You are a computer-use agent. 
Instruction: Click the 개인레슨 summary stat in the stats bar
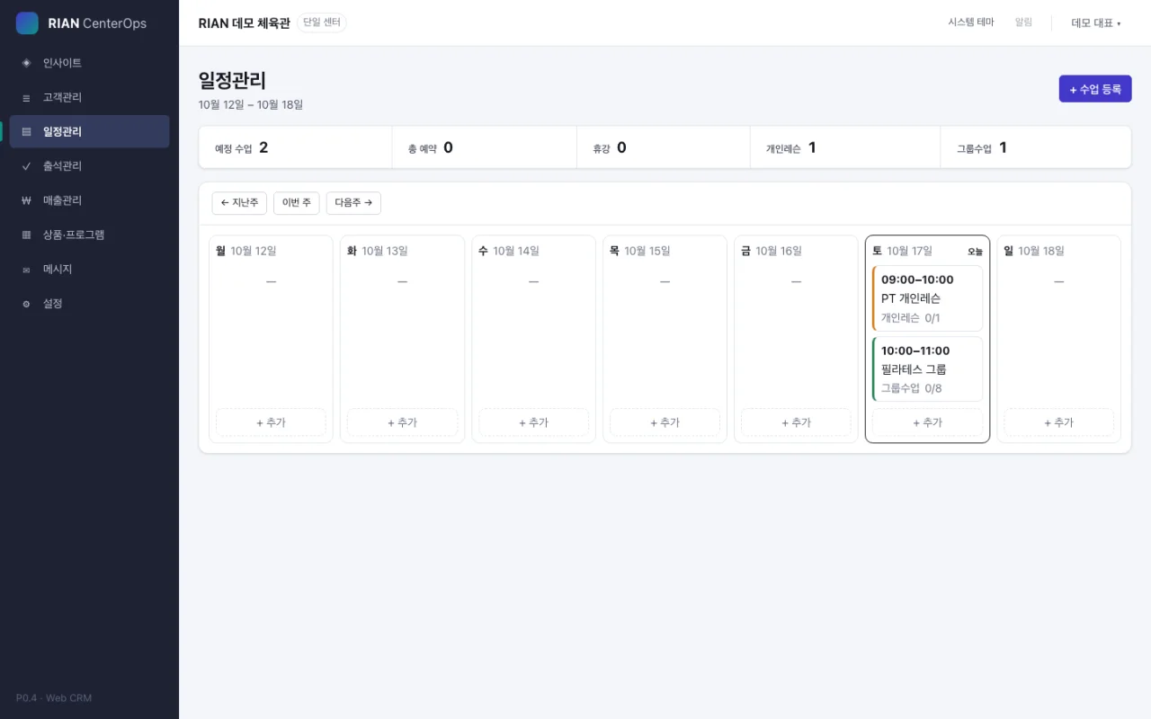click(845, 147)
